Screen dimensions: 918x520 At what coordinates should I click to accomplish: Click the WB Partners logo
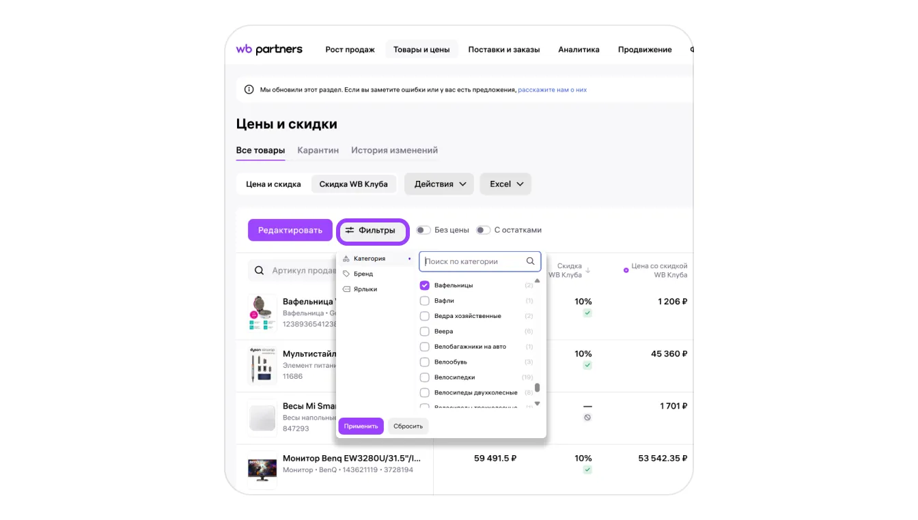[x=269, y=49]
